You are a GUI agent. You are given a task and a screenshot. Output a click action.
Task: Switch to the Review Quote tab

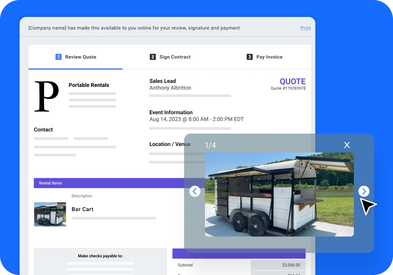(x=81, y=57)
